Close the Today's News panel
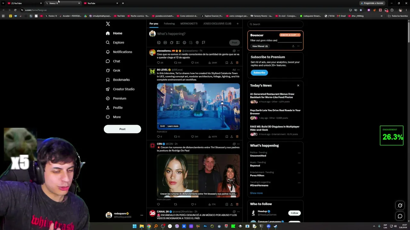The image size is (410, 230). click(298, 85)
